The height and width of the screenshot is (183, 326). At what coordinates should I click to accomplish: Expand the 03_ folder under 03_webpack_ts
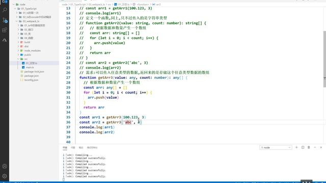[x=18, y=34]
